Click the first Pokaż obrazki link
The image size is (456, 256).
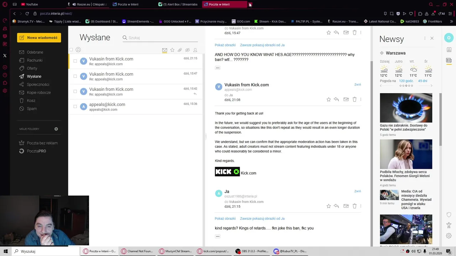pos(225,45)
